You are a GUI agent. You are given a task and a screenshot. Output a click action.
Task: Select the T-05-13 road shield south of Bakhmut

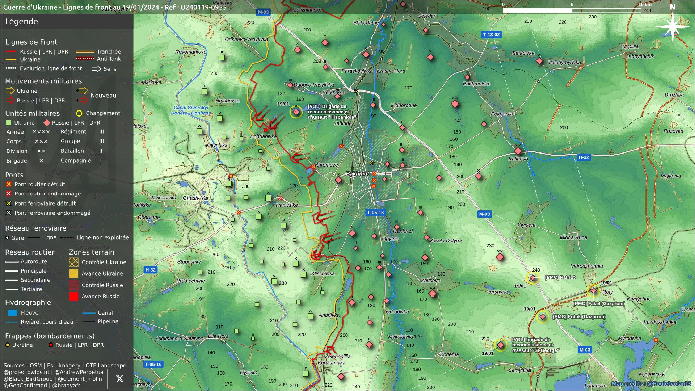tap(375, 213)
